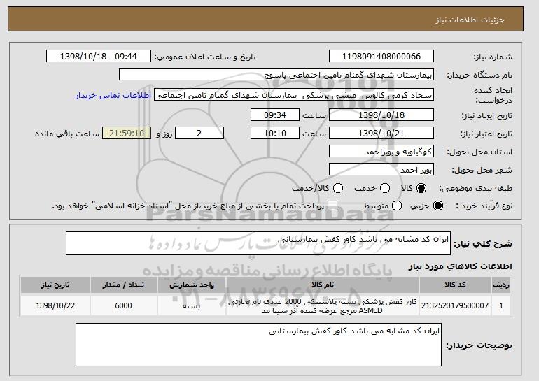
Task: Toggle the Islamic treasury payment checkbox
Action: [332, 206]
